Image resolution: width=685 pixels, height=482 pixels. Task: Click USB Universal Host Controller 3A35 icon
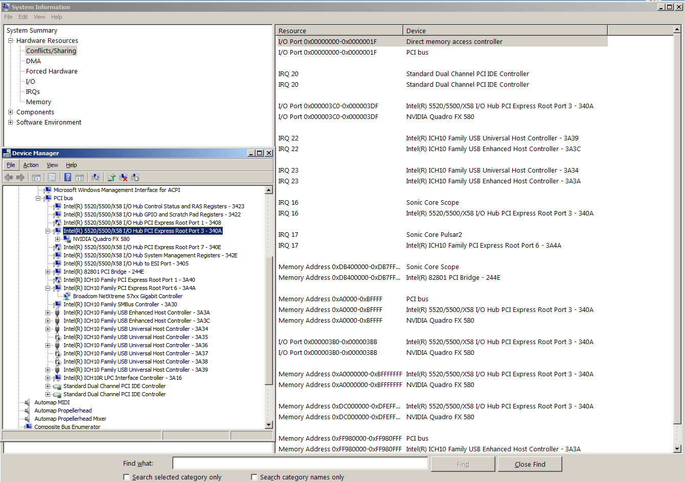tap(57, 337)
